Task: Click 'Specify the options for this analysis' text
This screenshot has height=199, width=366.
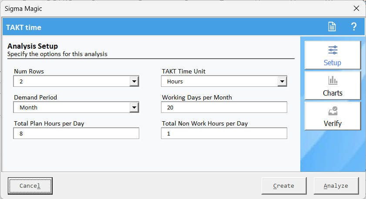Action: [x=57, y=54]
